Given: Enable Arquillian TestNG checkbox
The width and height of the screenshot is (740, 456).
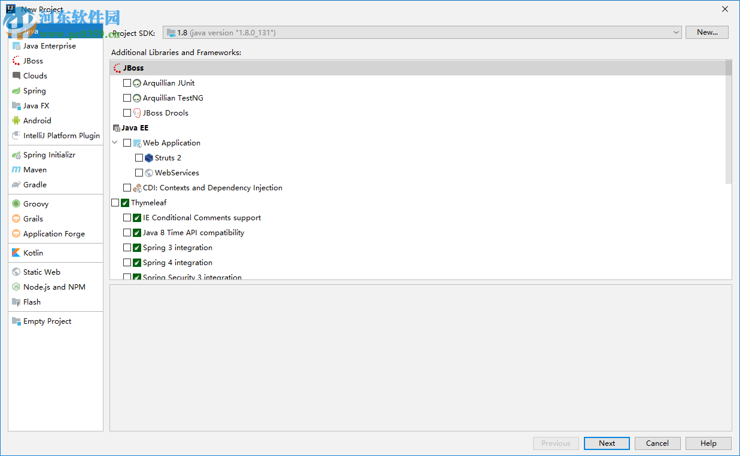Looking at the screenshot, I should 127,98.
